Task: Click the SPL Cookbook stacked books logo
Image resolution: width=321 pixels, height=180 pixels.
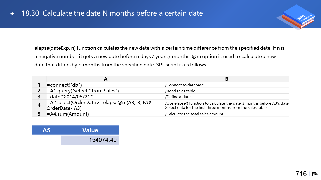Action: click(x=296, y=17)
